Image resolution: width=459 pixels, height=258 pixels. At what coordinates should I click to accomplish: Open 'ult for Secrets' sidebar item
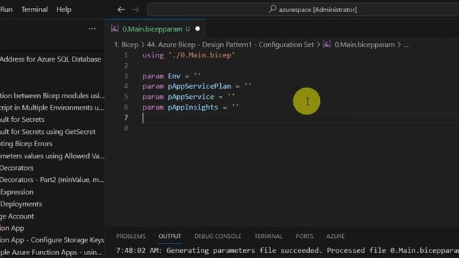click(22, 120)
